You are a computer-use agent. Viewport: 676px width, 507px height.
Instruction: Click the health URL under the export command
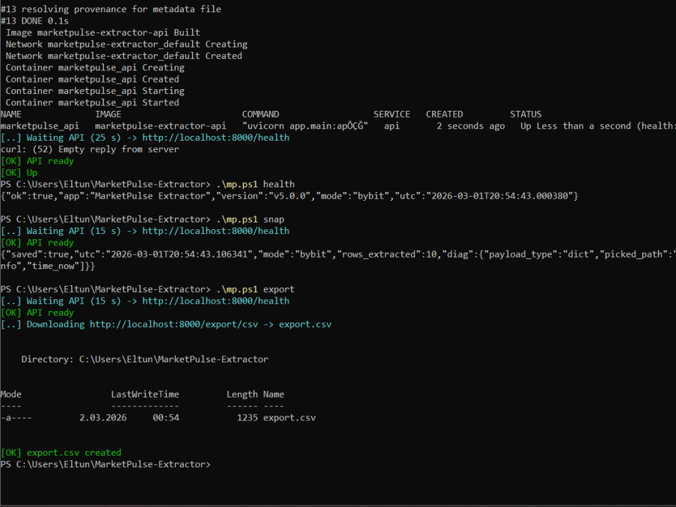pos(216,301)
